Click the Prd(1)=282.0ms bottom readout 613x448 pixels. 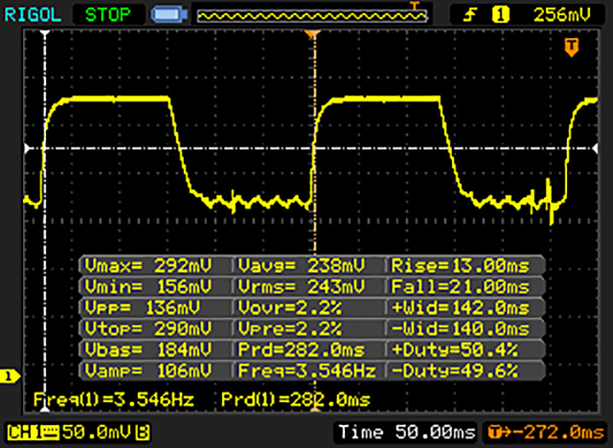(296, 399)
